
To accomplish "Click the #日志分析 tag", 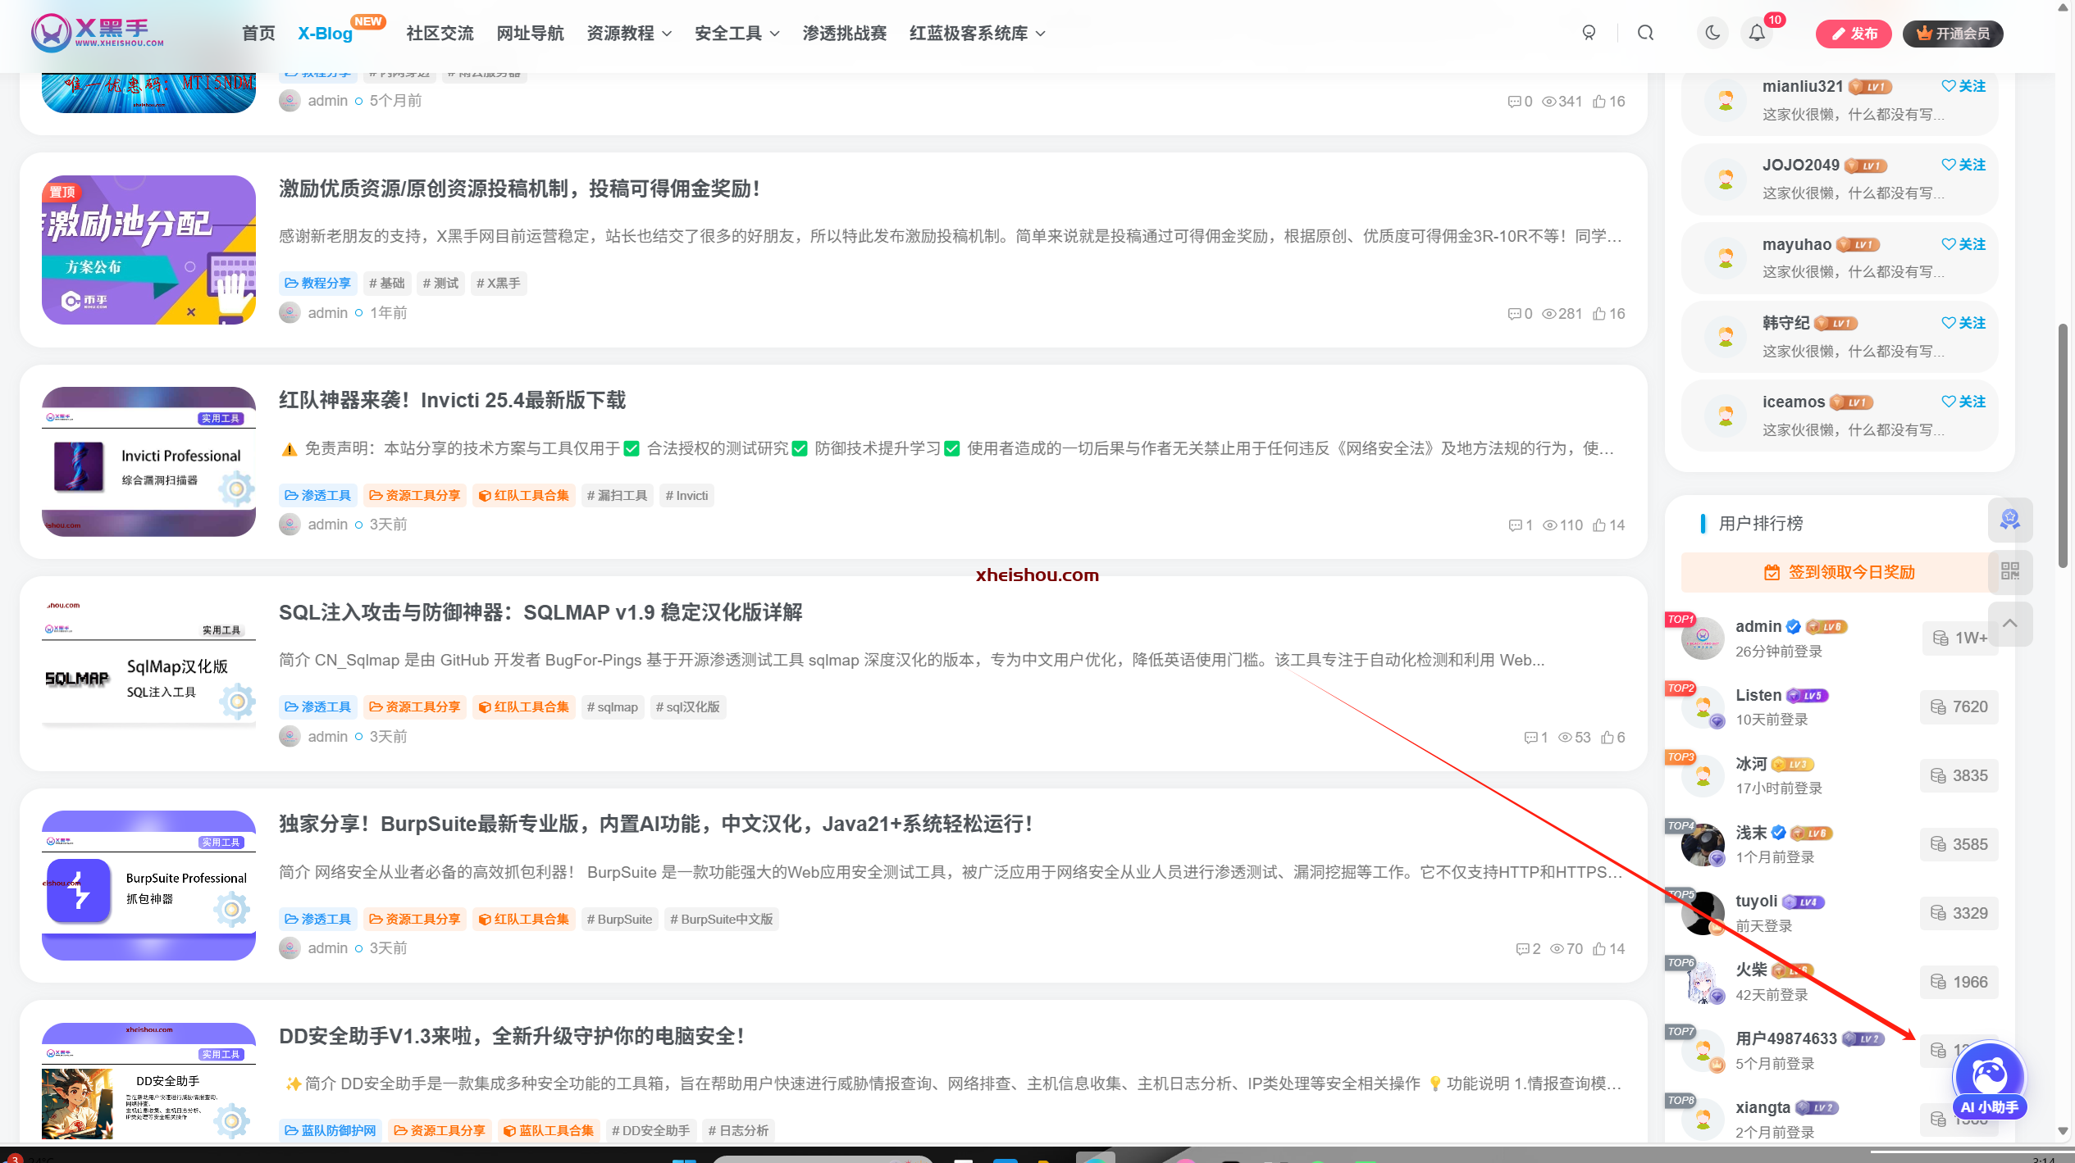I will (738, 1130).
